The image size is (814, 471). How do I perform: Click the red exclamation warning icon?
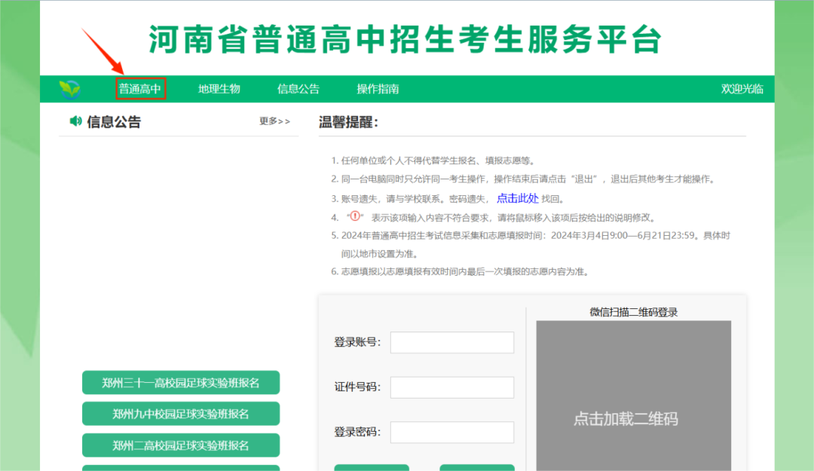pos(354,216)
